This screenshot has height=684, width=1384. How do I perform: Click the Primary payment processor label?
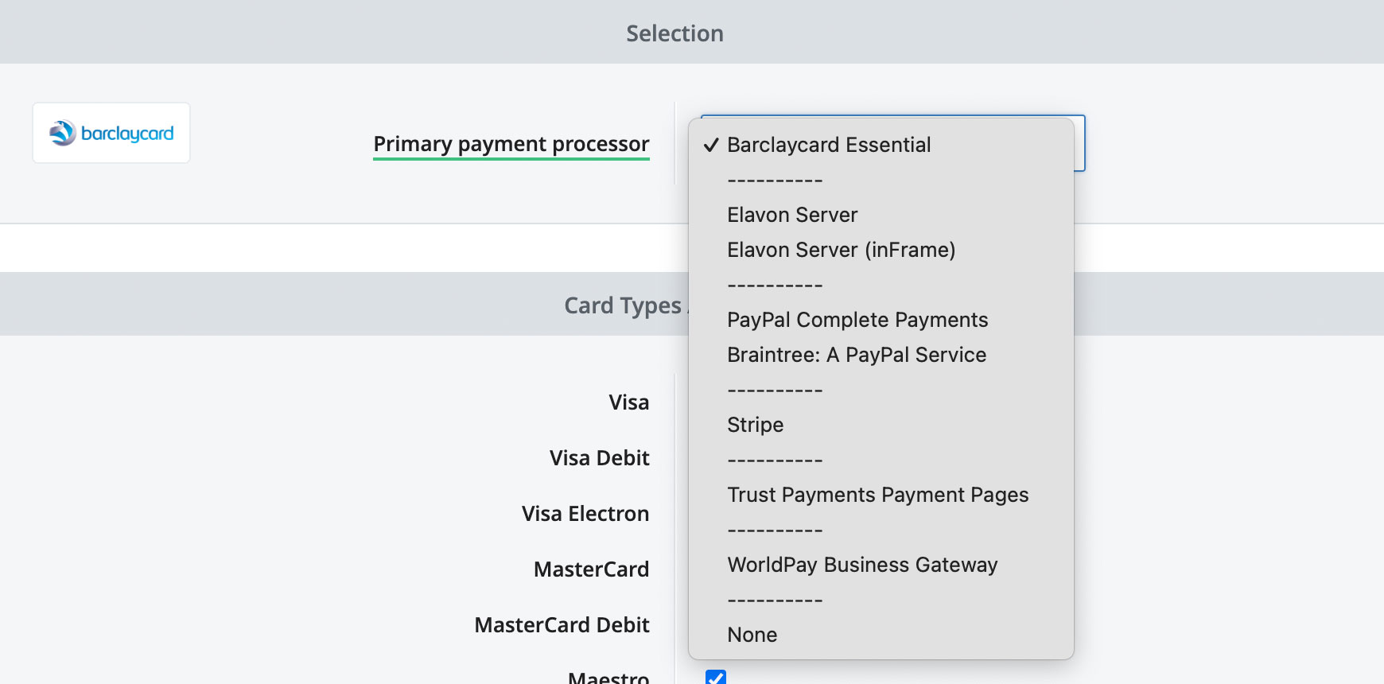coord(511,144)
